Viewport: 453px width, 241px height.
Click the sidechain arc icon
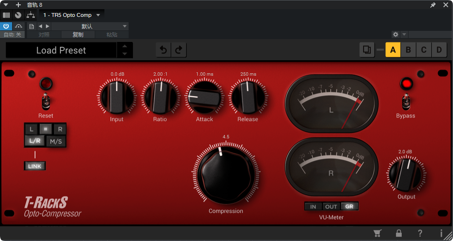(18, 27)
